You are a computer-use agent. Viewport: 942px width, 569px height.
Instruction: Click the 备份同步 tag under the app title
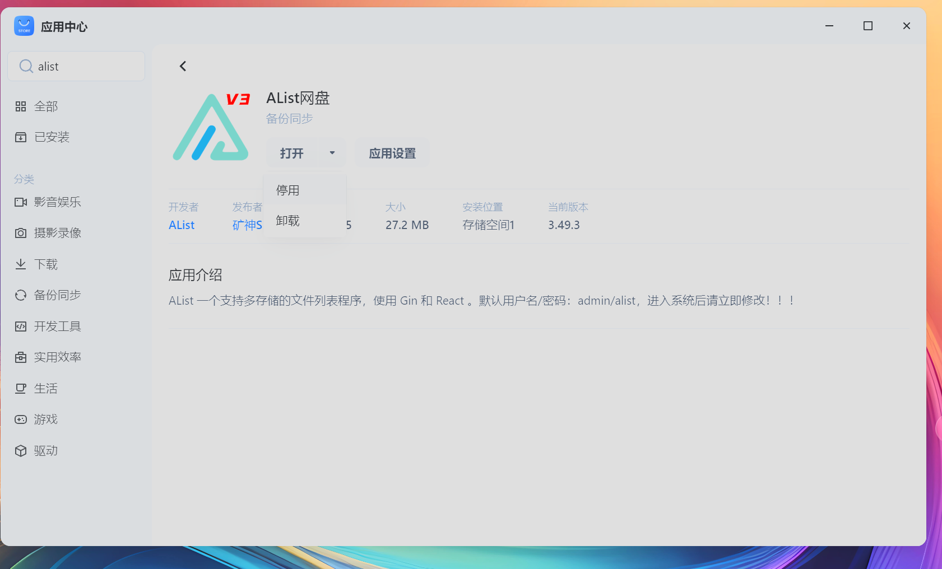[x=289, y=119]
